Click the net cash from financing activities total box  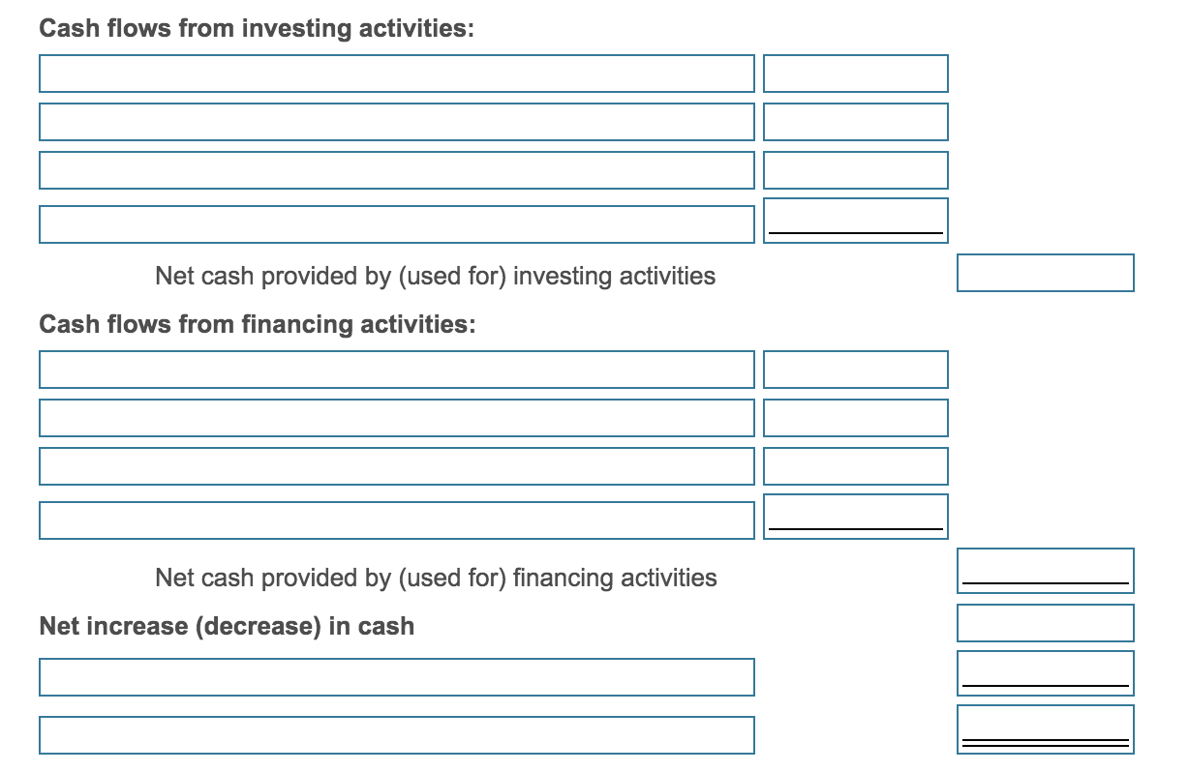(x=1045, y=571)
